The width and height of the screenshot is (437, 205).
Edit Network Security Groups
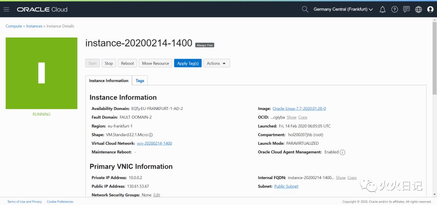click(157, 195)
